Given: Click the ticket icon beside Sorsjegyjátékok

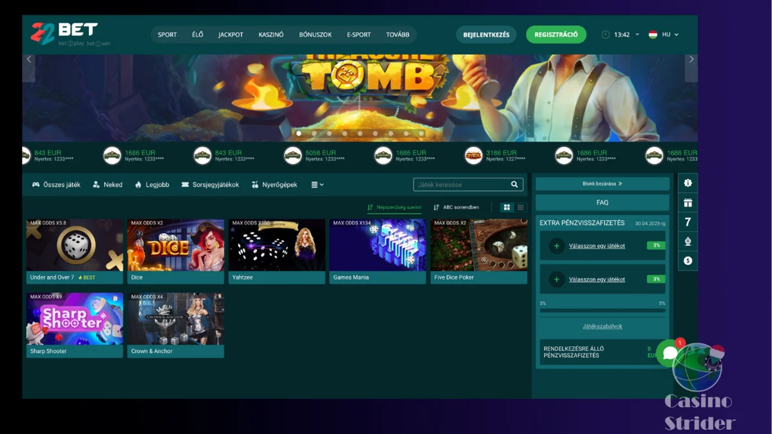Looking at the screenshot, I should (x=185, y=184).
